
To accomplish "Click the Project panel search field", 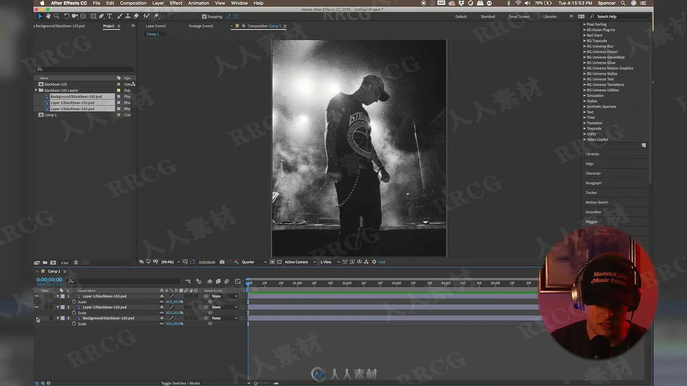I will coord(85,69).
